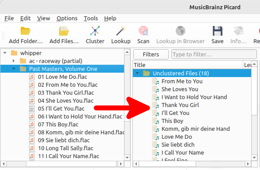Collapse the Unclustered Files group

coord(137,73)
